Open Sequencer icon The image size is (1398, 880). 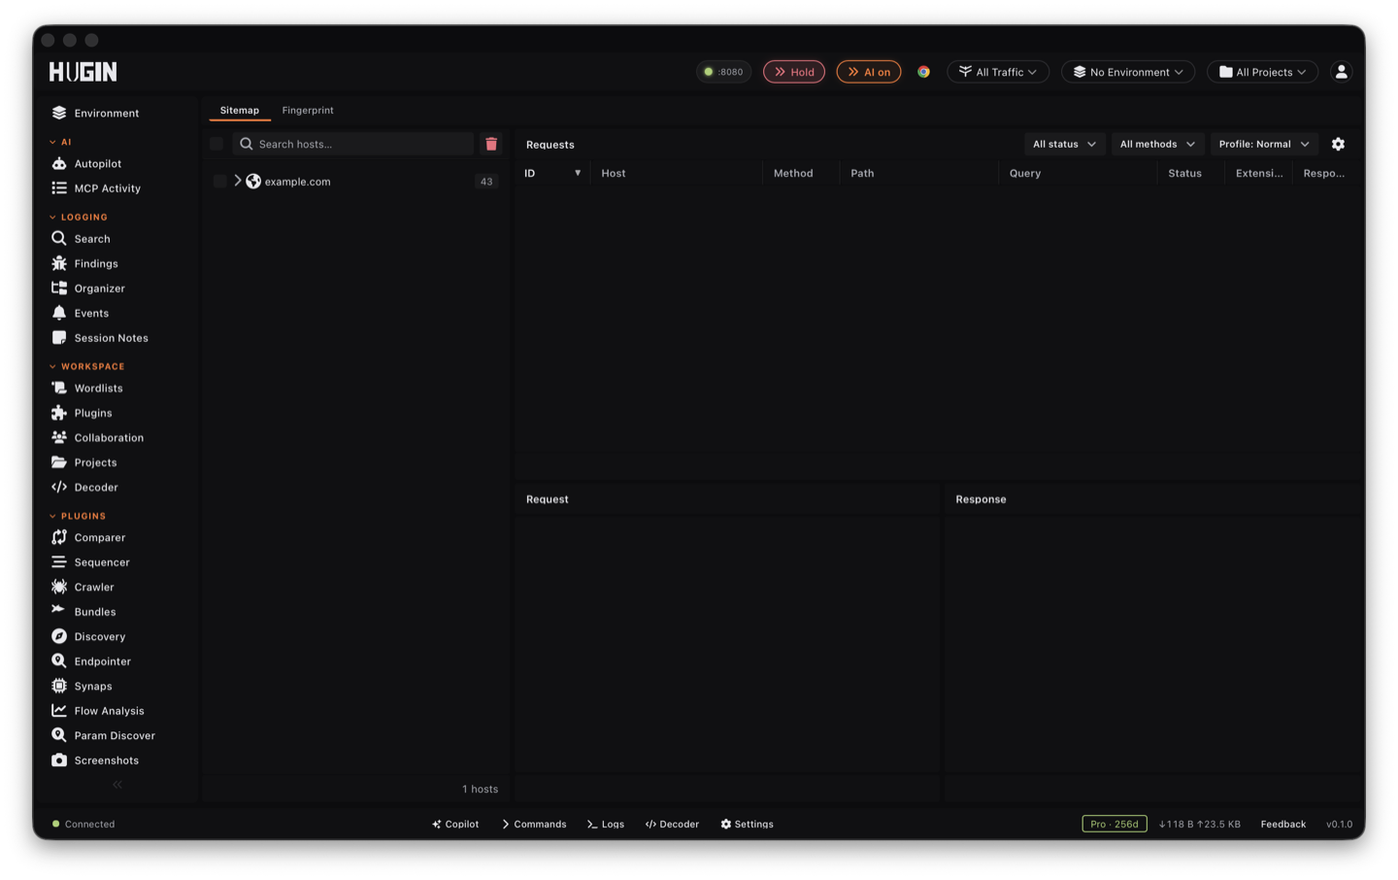tap(59, 562)
